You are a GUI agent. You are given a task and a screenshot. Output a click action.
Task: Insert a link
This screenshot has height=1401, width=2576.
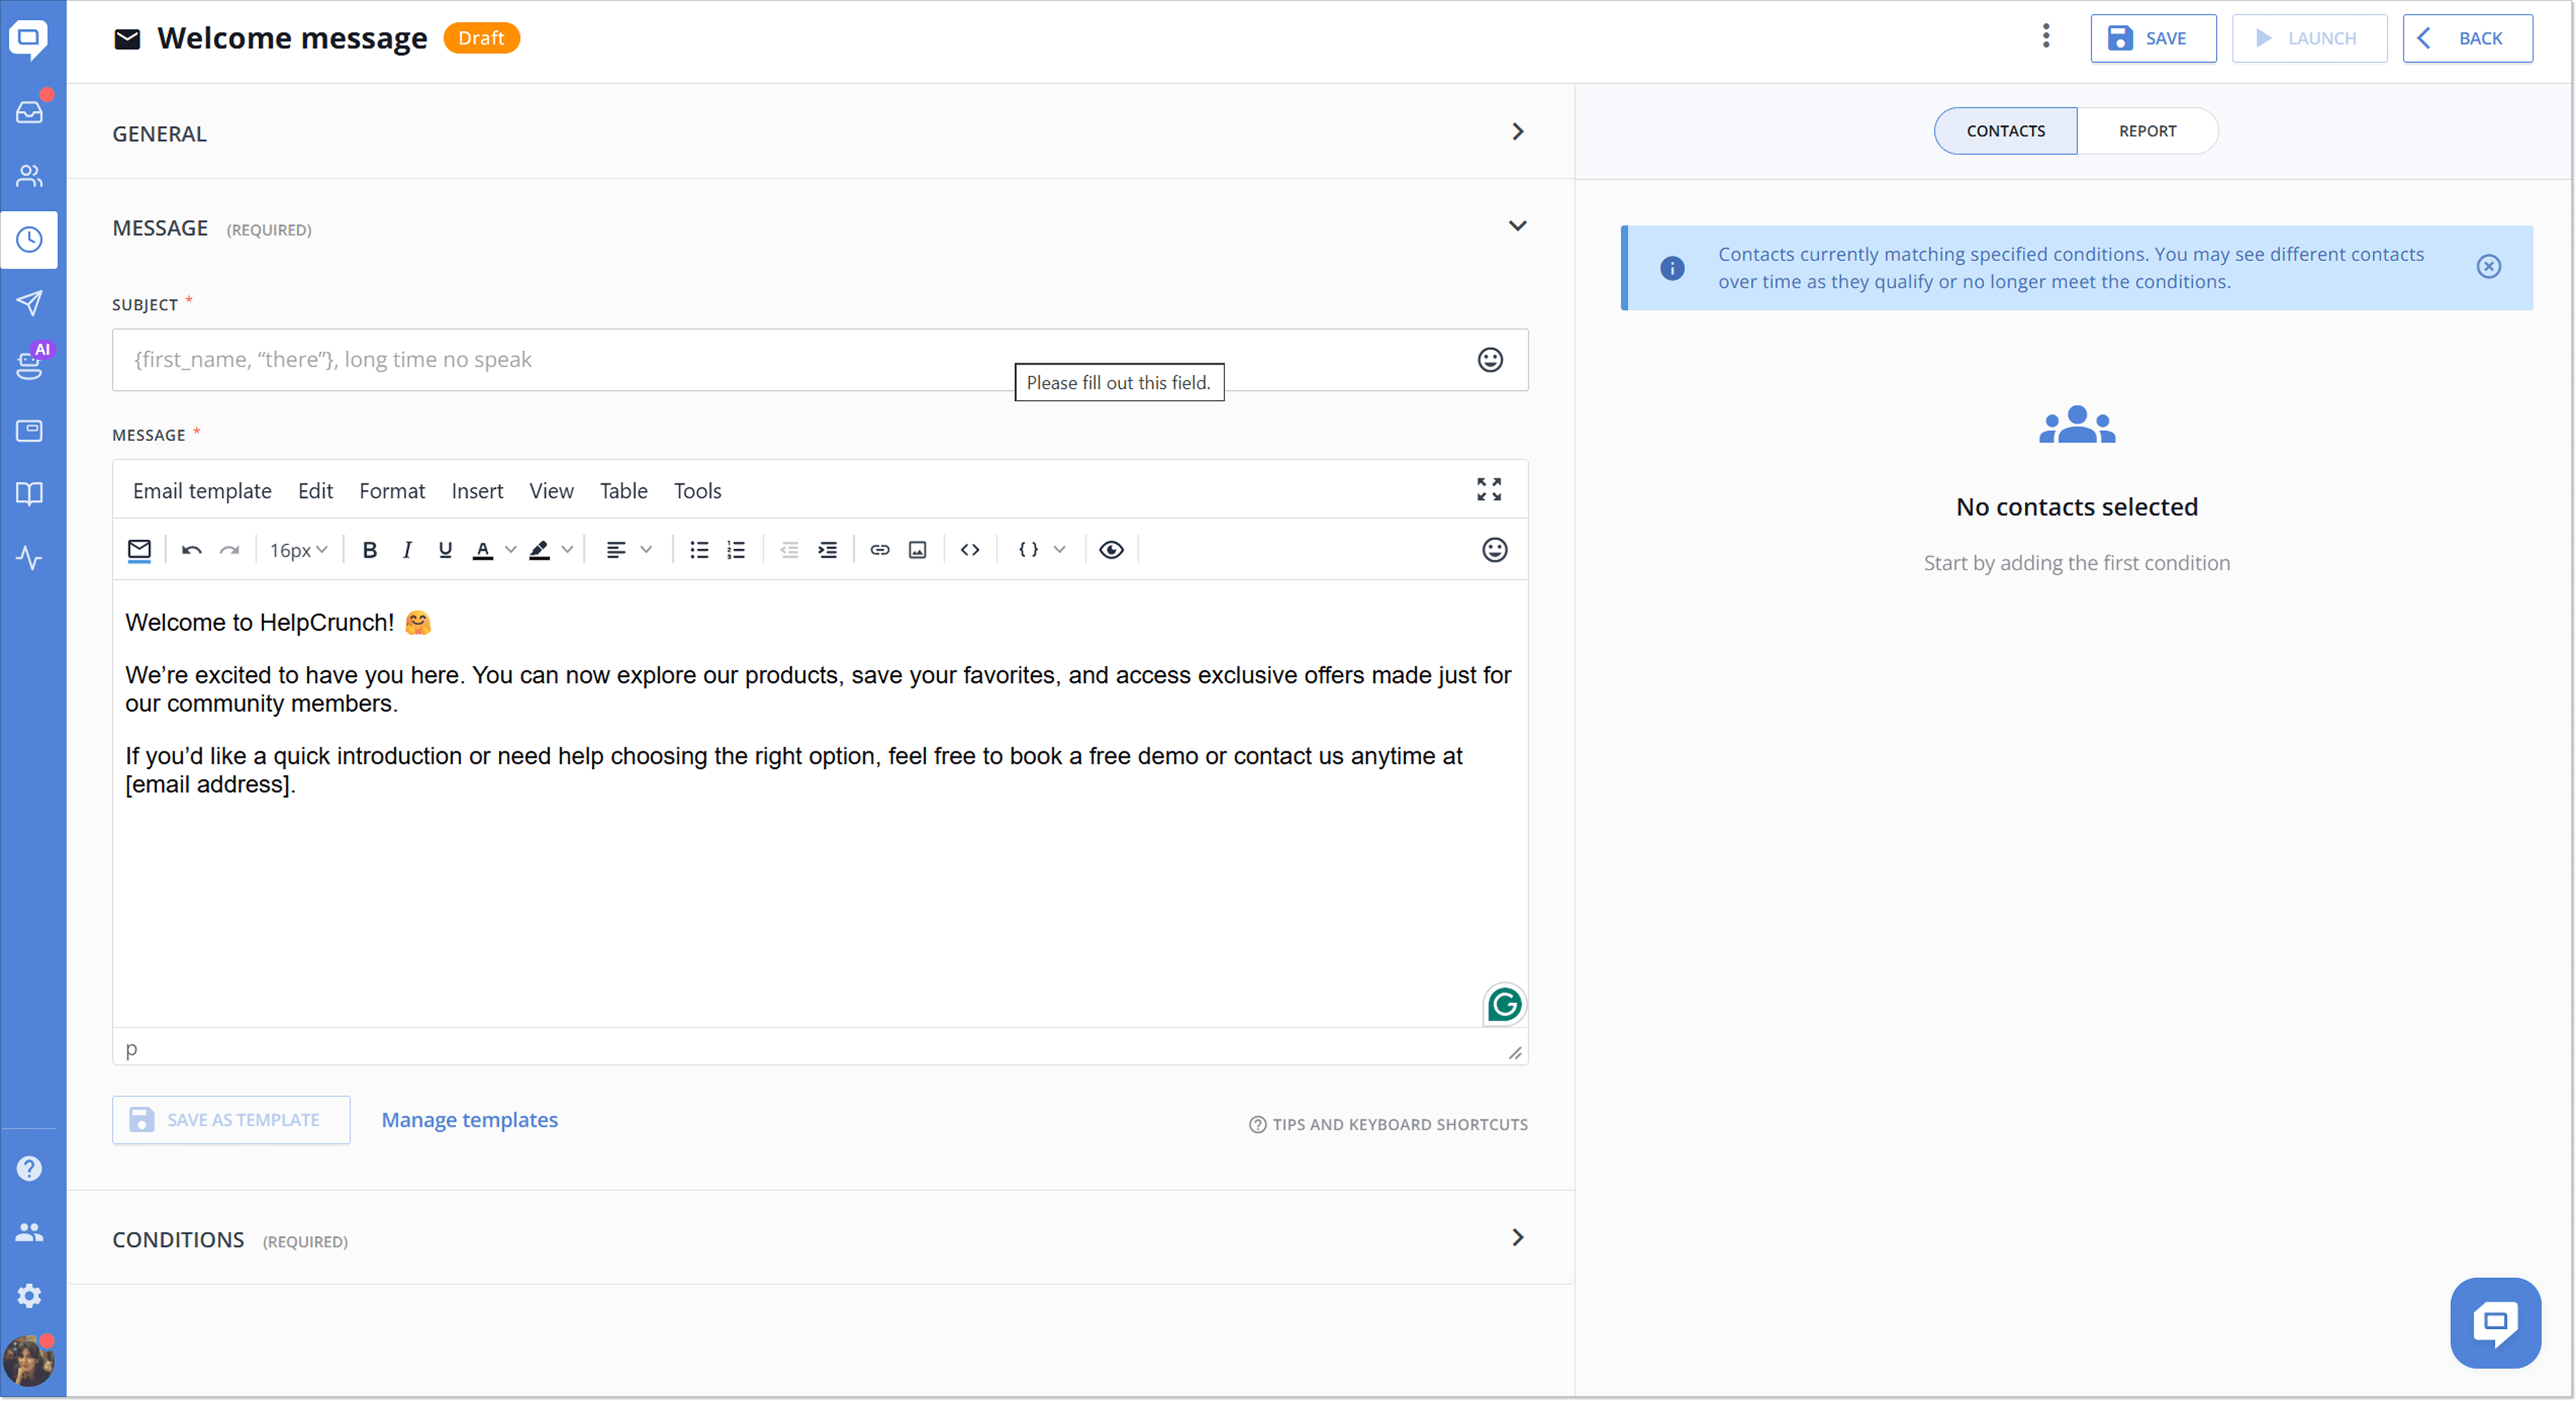pos(880,550)
